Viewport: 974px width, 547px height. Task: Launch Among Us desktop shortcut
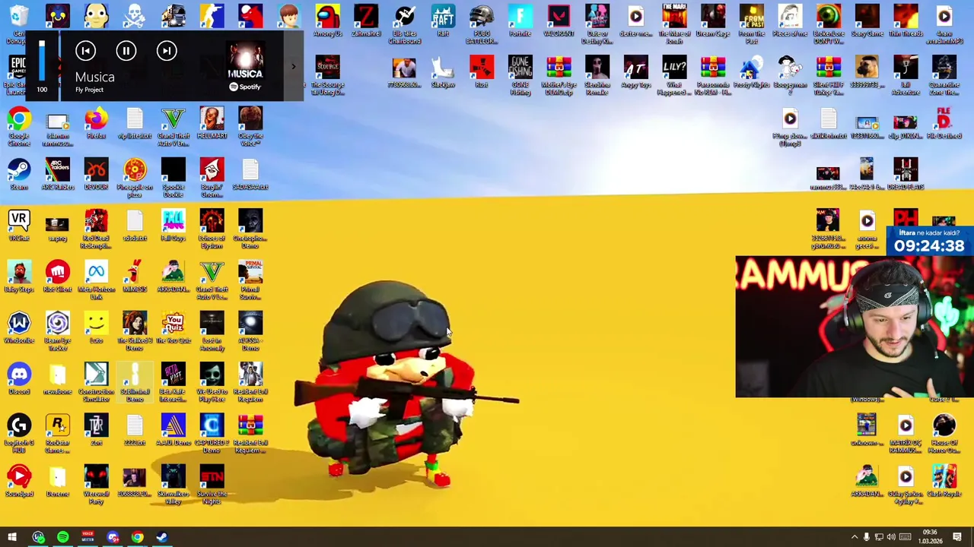327,21
